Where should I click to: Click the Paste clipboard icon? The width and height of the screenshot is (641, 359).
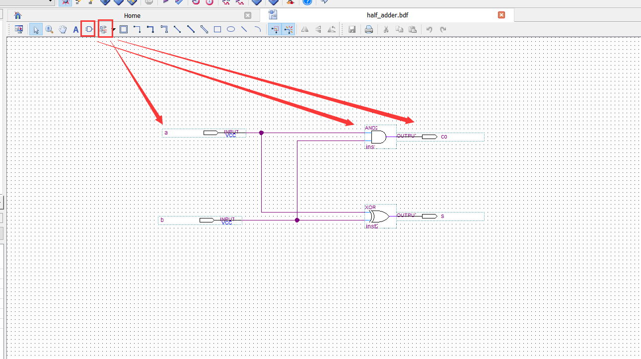point(413,29)
